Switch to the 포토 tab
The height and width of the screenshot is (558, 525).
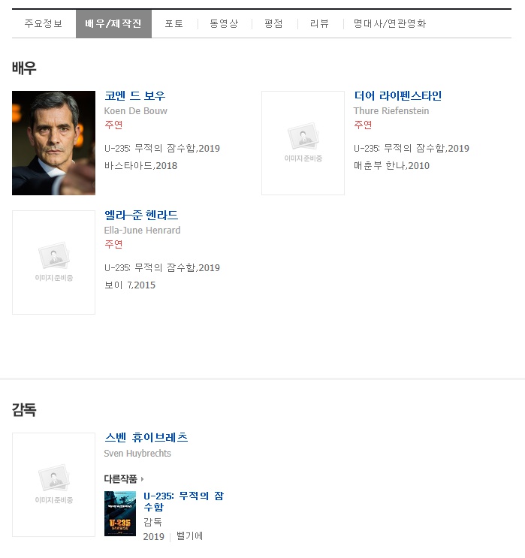click(x=174, y=24)
